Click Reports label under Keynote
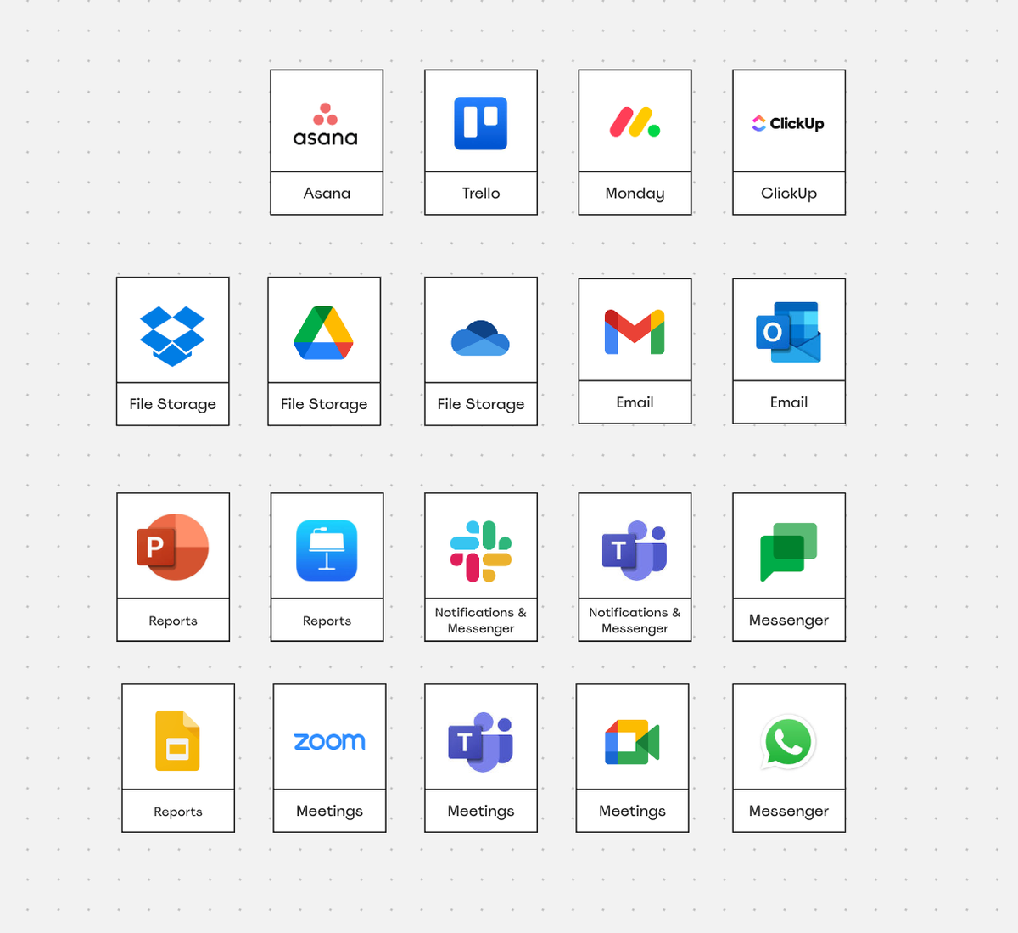This screenshot has width=1018, height=933. [327, 621]
